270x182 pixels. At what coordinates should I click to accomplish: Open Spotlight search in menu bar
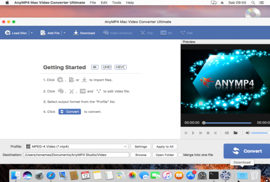click(x=253, y=3)
